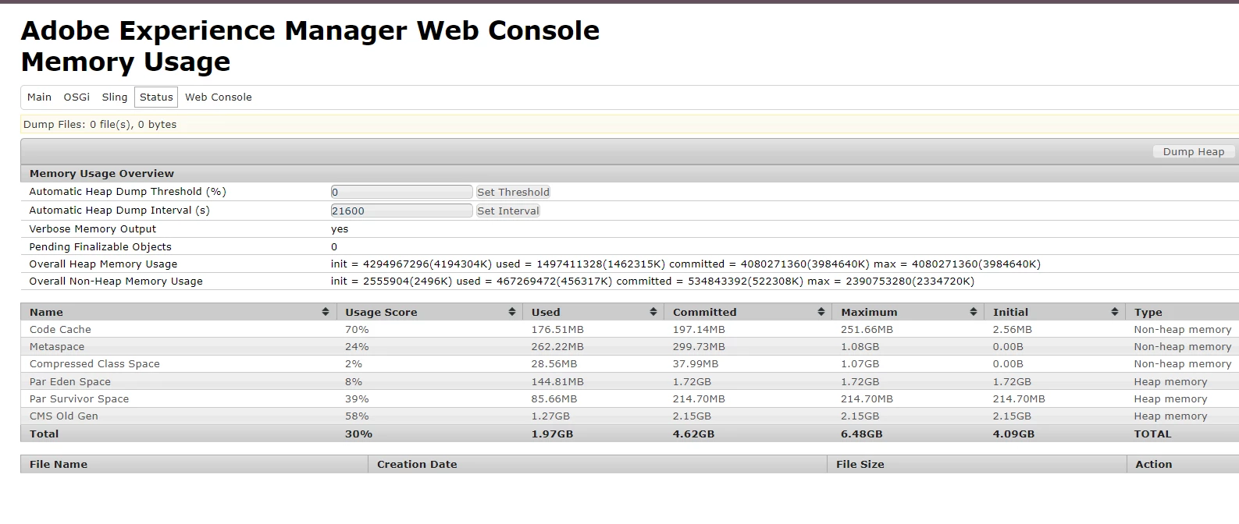This screenshot has height=524, width=1239.
Task: Click the 262.22MB used value
Action: [557, 347]
